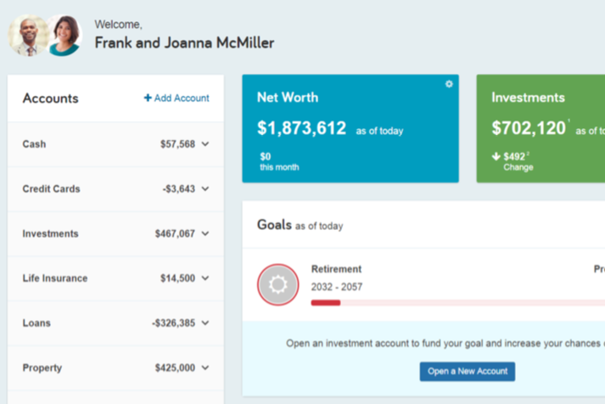605x404 pixels.
Task: Click Frank's profile photo
Action: [x=28, y=35]
